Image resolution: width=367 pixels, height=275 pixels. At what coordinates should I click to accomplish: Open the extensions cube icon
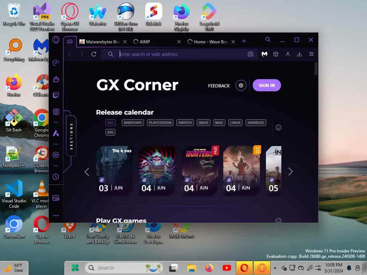click(x=276, y=54)
